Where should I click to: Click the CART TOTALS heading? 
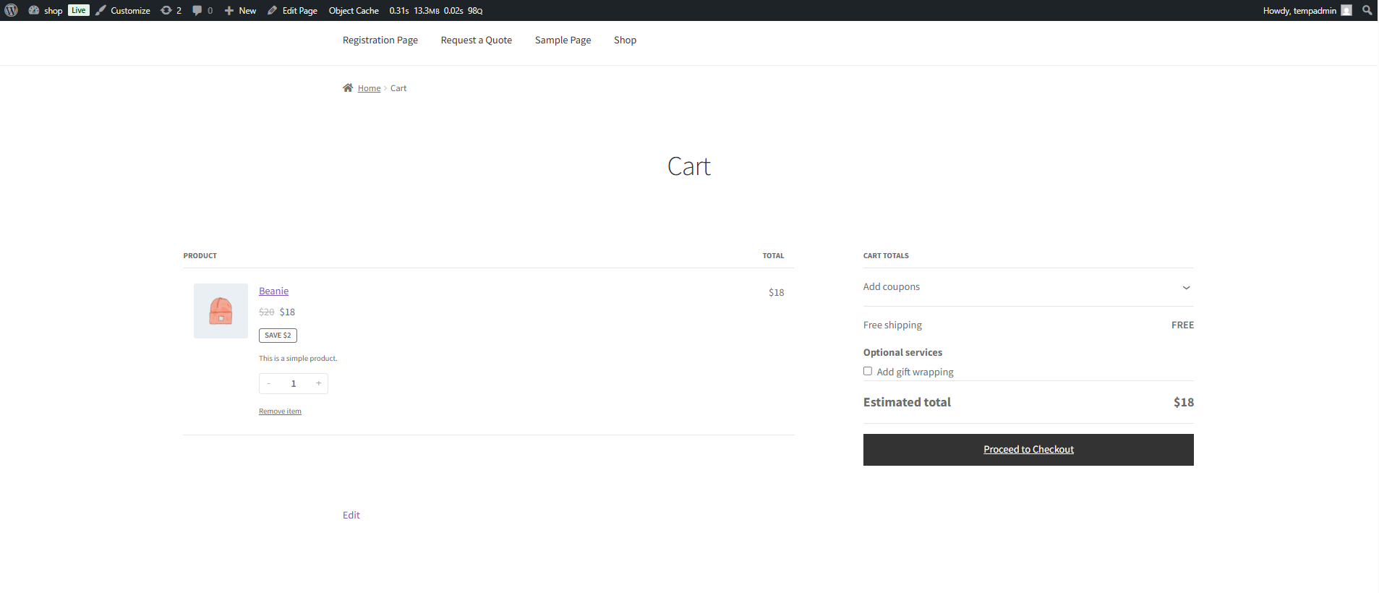[x=886, y=256]
